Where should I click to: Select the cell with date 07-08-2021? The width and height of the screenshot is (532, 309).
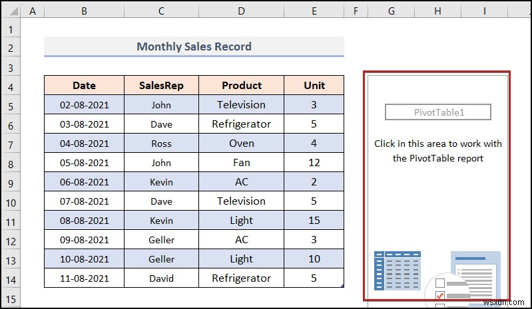coord(84,201)
